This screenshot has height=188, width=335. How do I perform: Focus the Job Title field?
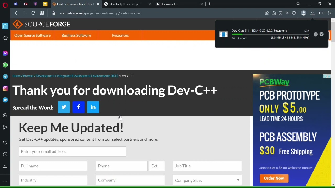click(207, 166)
